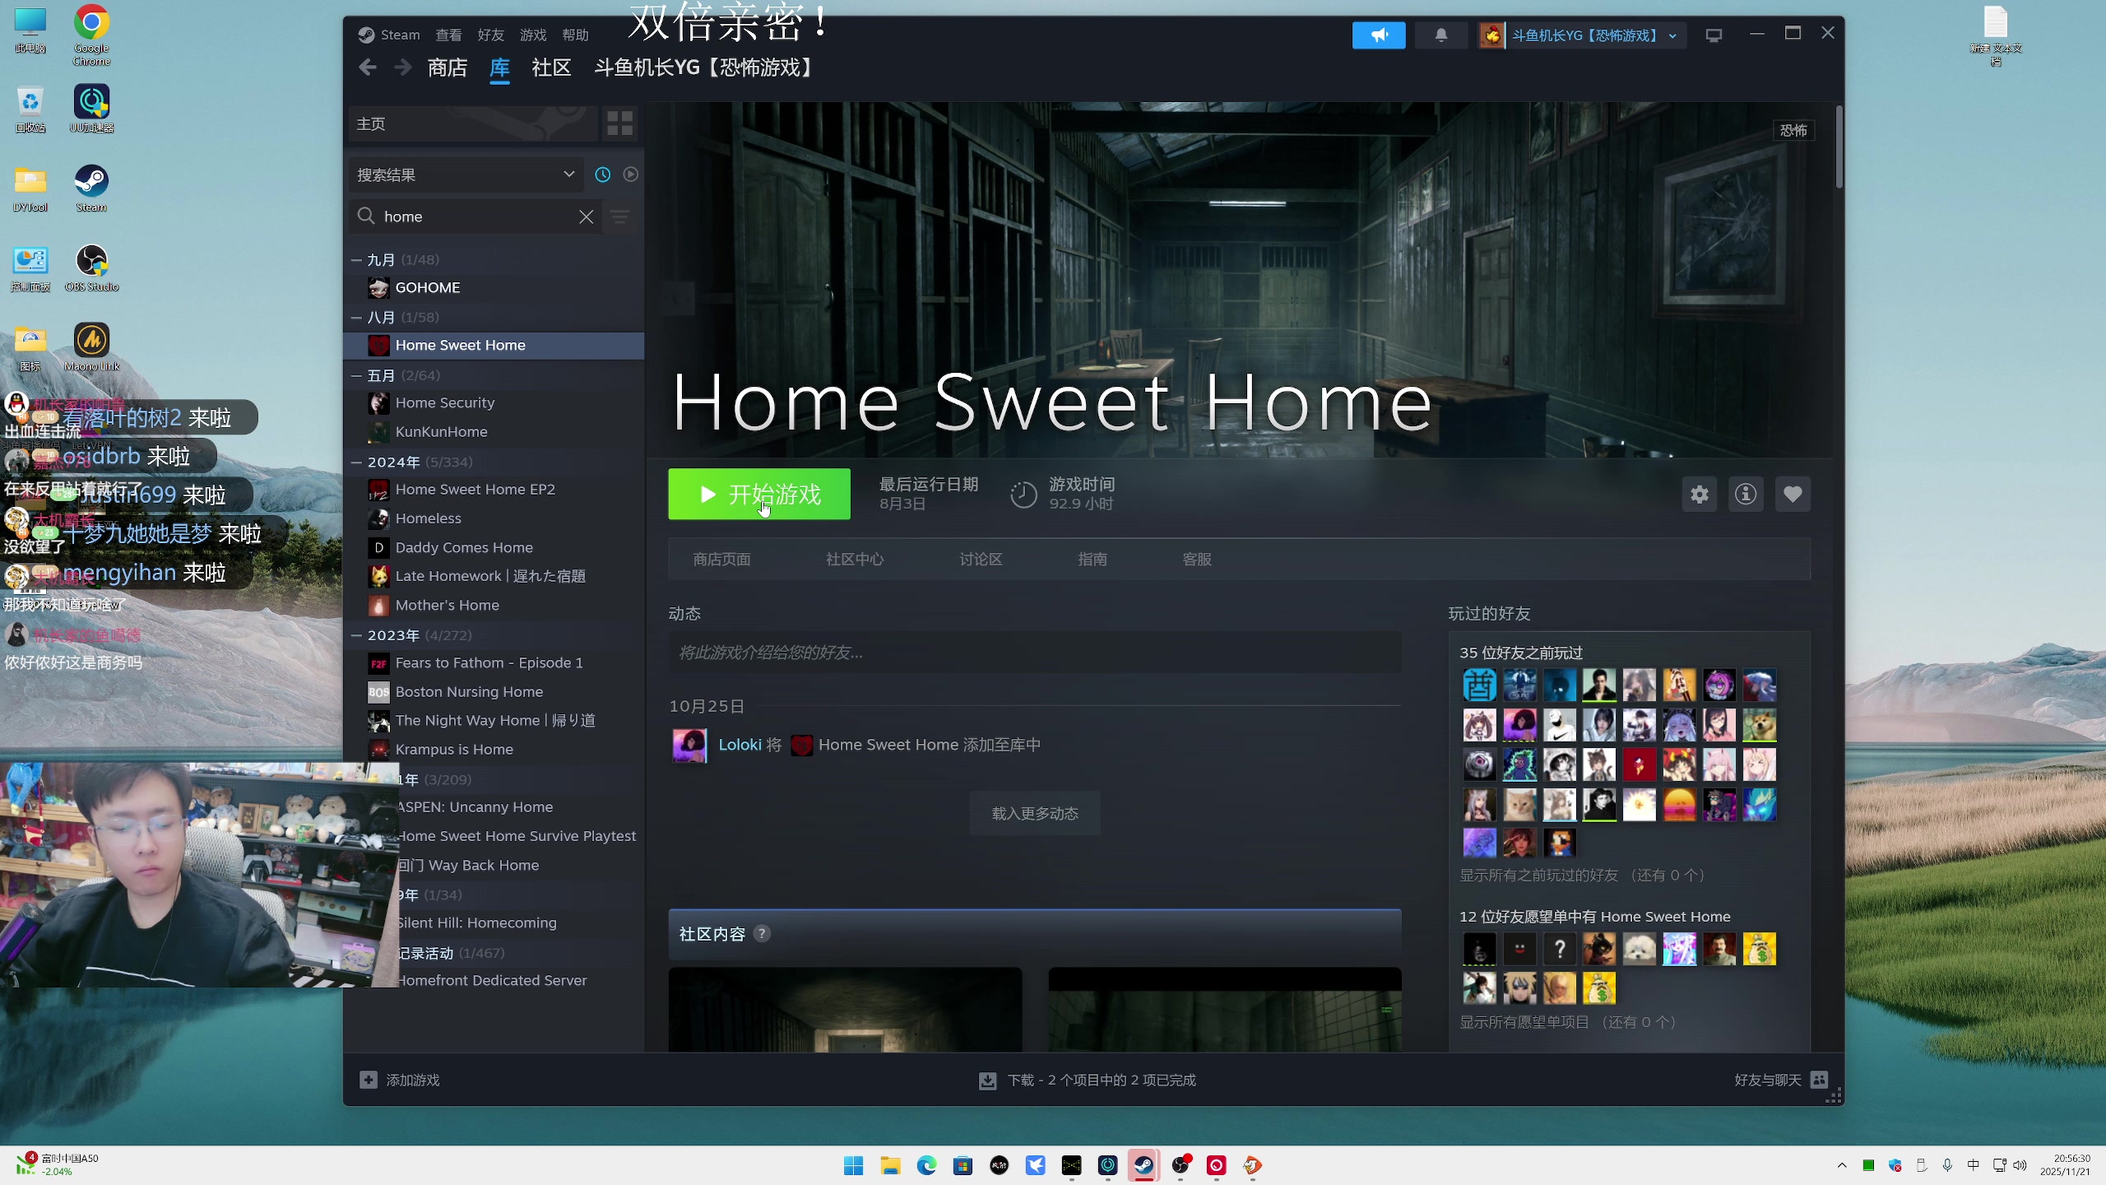Open the announcements megaphone button

click(1379, 35)
